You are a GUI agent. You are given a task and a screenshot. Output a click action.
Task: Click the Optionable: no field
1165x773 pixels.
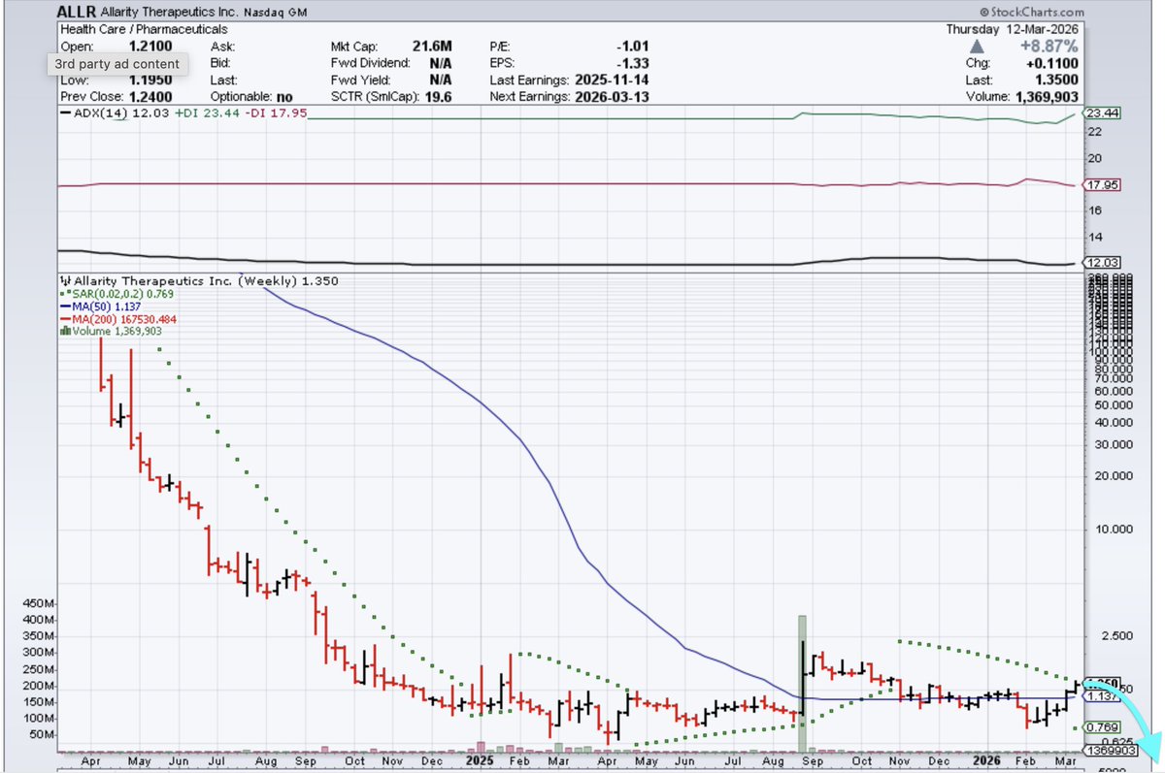(251, 99)
